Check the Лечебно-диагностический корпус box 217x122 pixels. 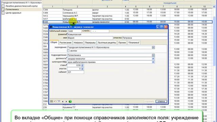click(3, 6)
